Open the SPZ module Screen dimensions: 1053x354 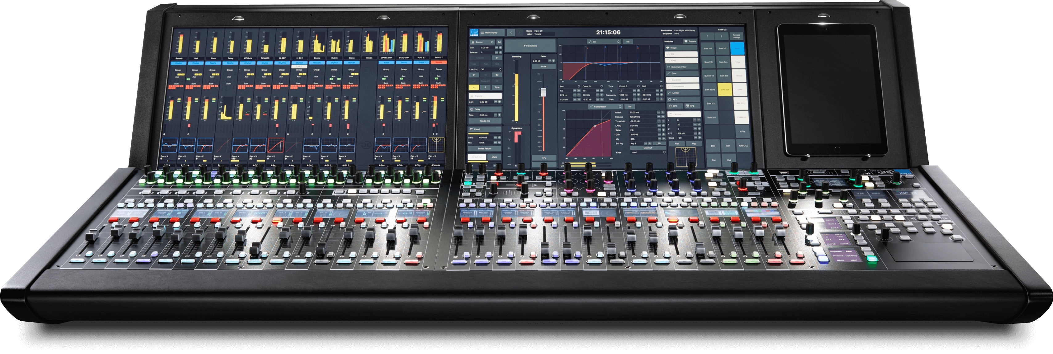pyautogui.click(x=692, y=106)
